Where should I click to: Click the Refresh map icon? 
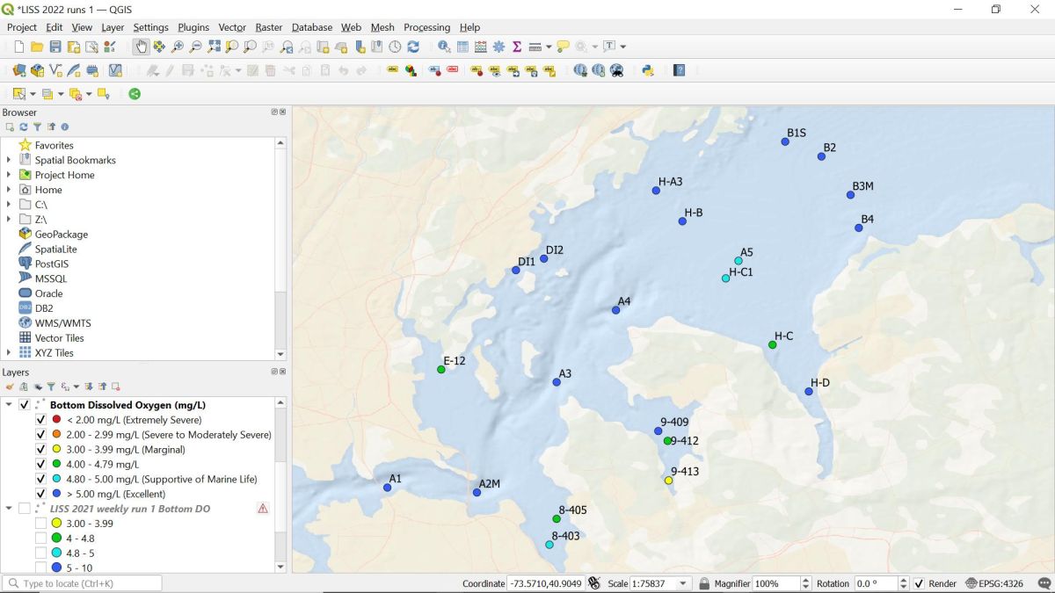point(413,47)
